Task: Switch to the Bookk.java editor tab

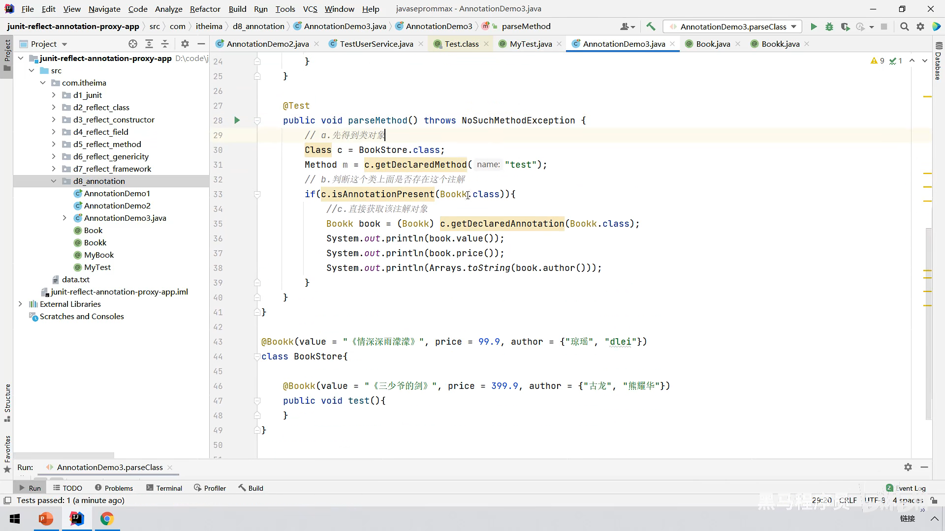Action: (780, 44)
